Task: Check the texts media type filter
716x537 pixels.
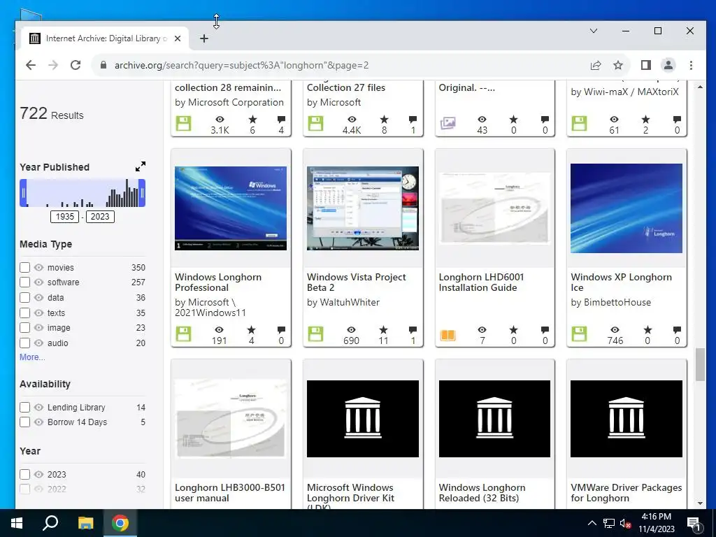Action: (24, 313)
